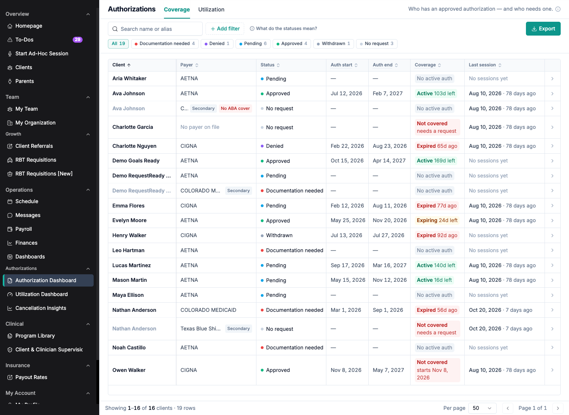Collapse the Authorizations sidebar section
Image resolution: width=569 pixels, height=415 pixels.
(88, 269)
